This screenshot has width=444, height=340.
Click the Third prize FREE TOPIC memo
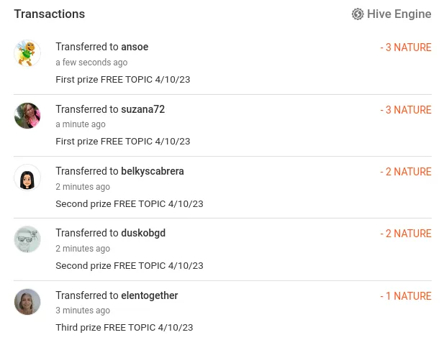(124, 328)
